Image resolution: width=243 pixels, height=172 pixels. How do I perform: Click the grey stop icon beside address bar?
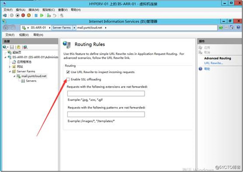point(226,28)
